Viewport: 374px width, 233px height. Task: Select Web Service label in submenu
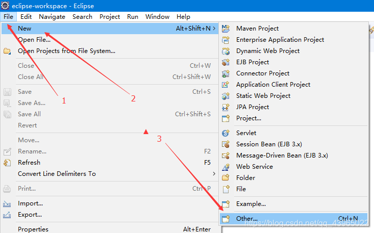click(255, 167)
